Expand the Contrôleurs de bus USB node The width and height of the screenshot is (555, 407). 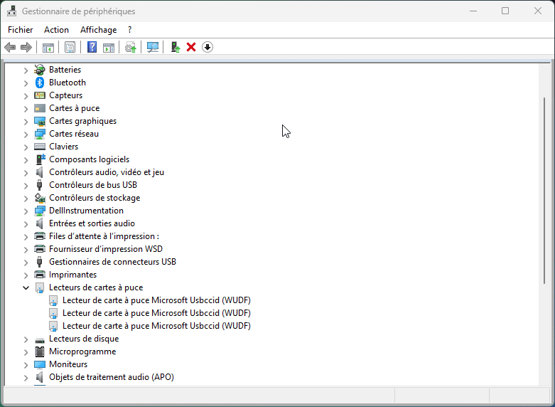pos(26,185)
